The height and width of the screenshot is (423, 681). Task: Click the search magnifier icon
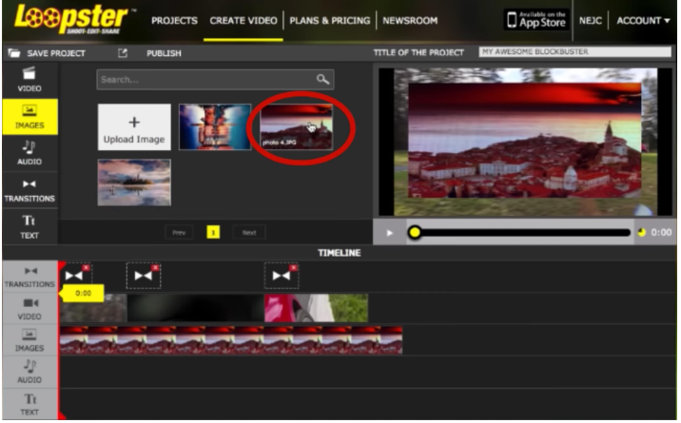tap(322, 80)
